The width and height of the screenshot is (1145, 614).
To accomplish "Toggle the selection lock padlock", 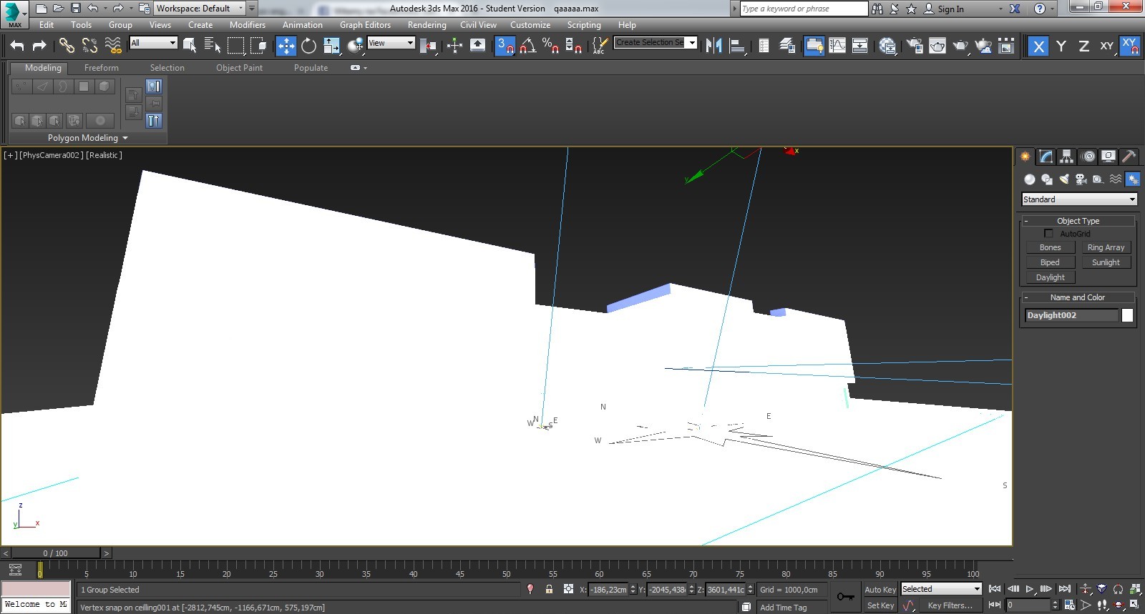I will [549, 590].
